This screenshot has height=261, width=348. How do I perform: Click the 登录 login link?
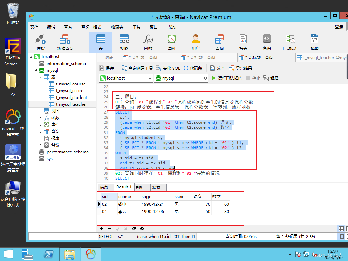[339, 27]
